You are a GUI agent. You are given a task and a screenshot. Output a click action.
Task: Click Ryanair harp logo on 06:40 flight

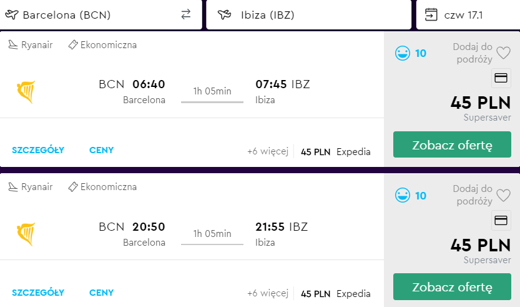point(26,92)
